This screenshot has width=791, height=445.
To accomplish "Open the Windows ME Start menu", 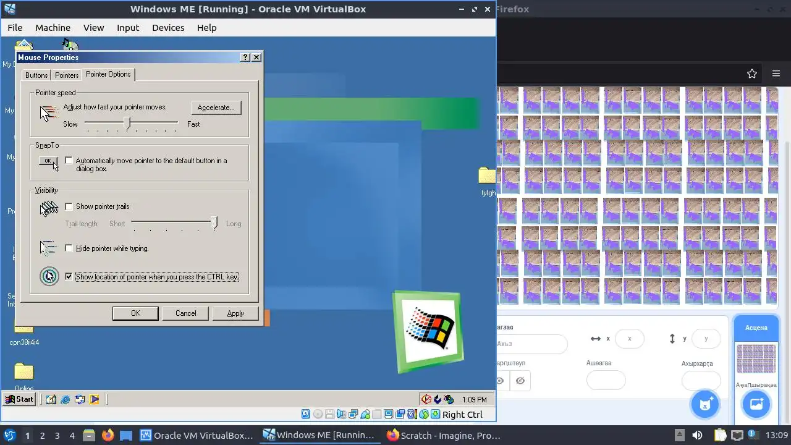I will 19,399.
